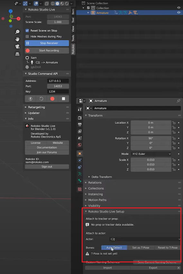
Task: Open the rotation Mode XYZ Euler dropdown
Action: pos(151,154)
